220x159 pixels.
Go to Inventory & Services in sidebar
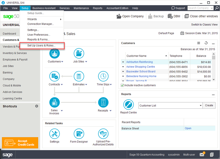tap(15, 53)
